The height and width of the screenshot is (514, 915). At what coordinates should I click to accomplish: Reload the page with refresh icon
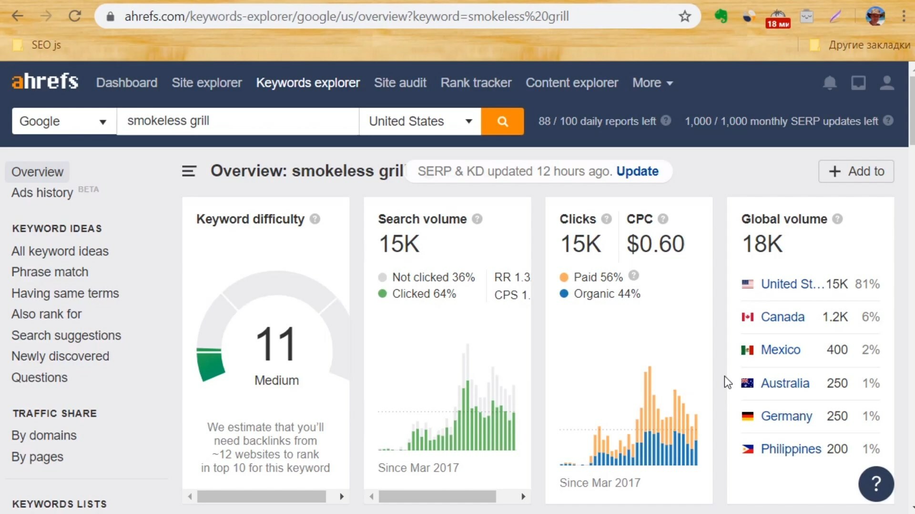(x=75, y=16)
